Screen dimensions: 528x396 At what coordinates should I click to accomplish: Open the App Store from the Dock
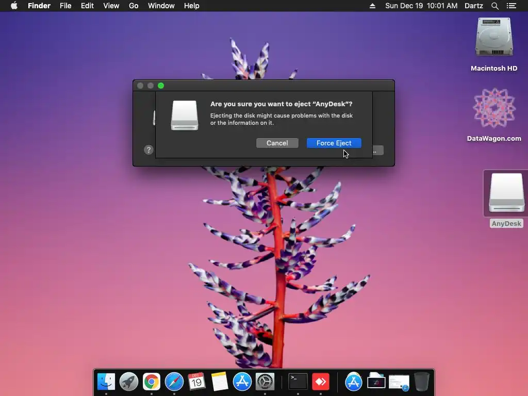[x=242, y=382]
